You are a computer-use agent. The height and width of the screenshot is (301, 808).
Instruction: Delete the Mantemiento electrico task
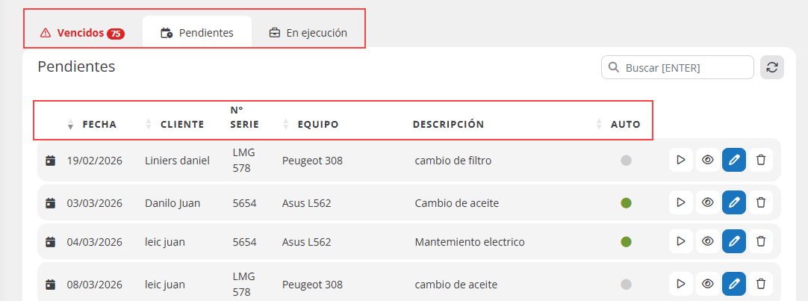coord(761,241)
